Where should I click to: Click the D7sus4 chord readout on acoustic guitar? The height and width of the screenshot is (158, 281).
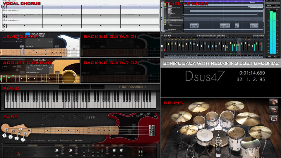click(40, 69)
